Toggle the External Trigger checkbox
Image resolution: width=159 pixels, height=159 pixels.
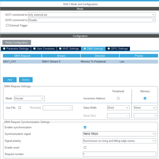[7, 26]
